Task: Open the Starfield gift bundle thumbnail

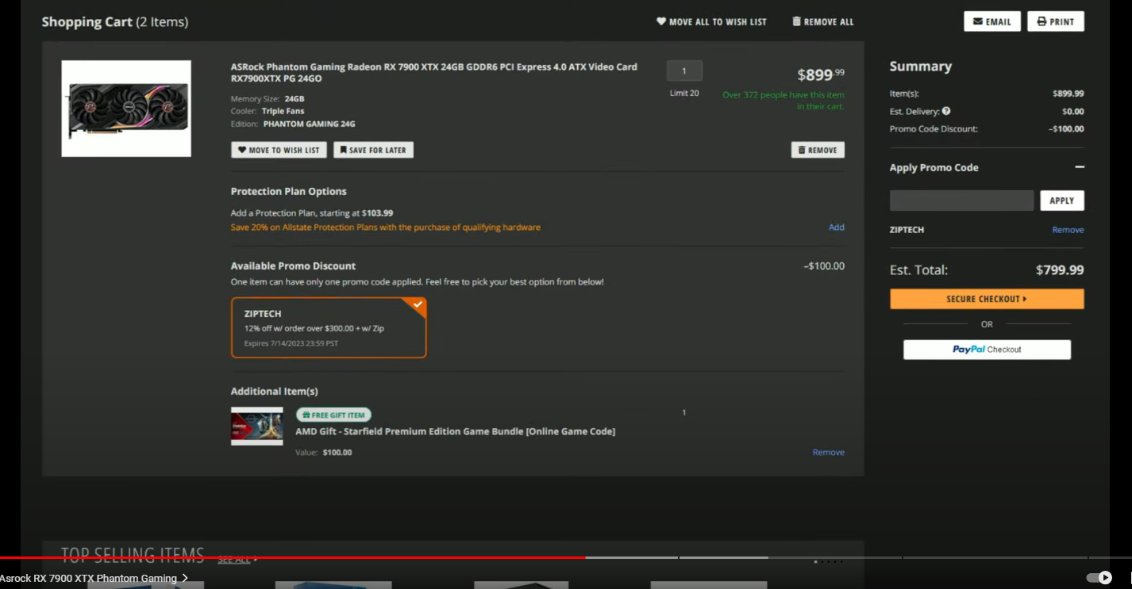Action: coord(257,426)
